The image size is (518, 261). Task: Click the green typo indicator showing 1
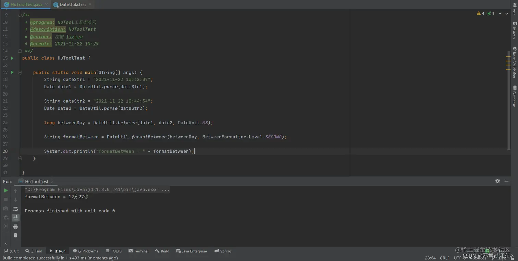pyautogui.click(x=491, y=13)
